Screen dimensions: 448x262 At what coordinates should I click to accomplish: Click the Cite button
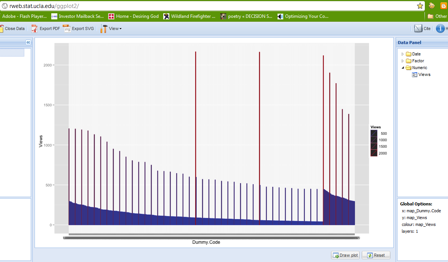pos(423,28)
